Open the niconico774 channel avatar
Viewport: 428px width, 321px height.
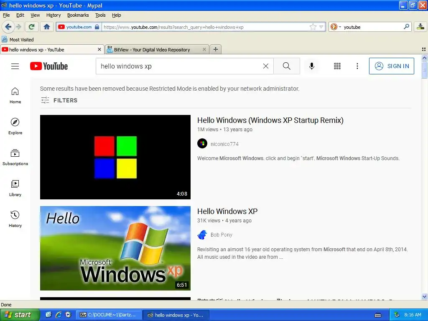[202, 144]
